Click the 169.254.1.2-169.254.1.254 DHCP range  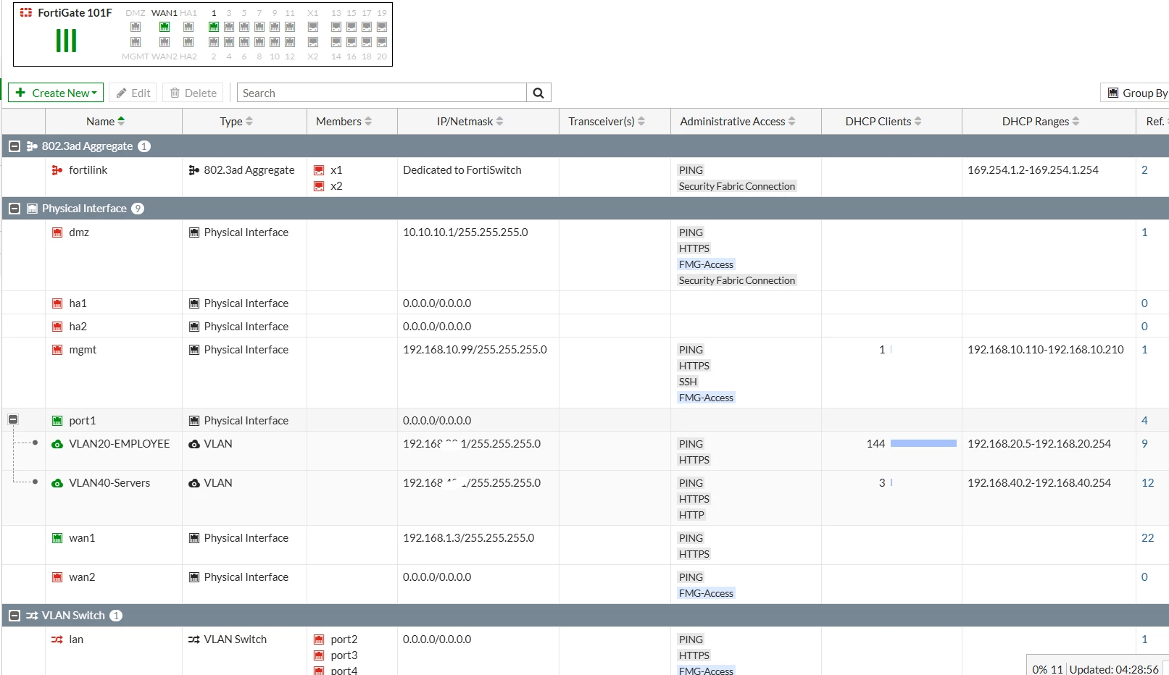[x=1033, y=170]
